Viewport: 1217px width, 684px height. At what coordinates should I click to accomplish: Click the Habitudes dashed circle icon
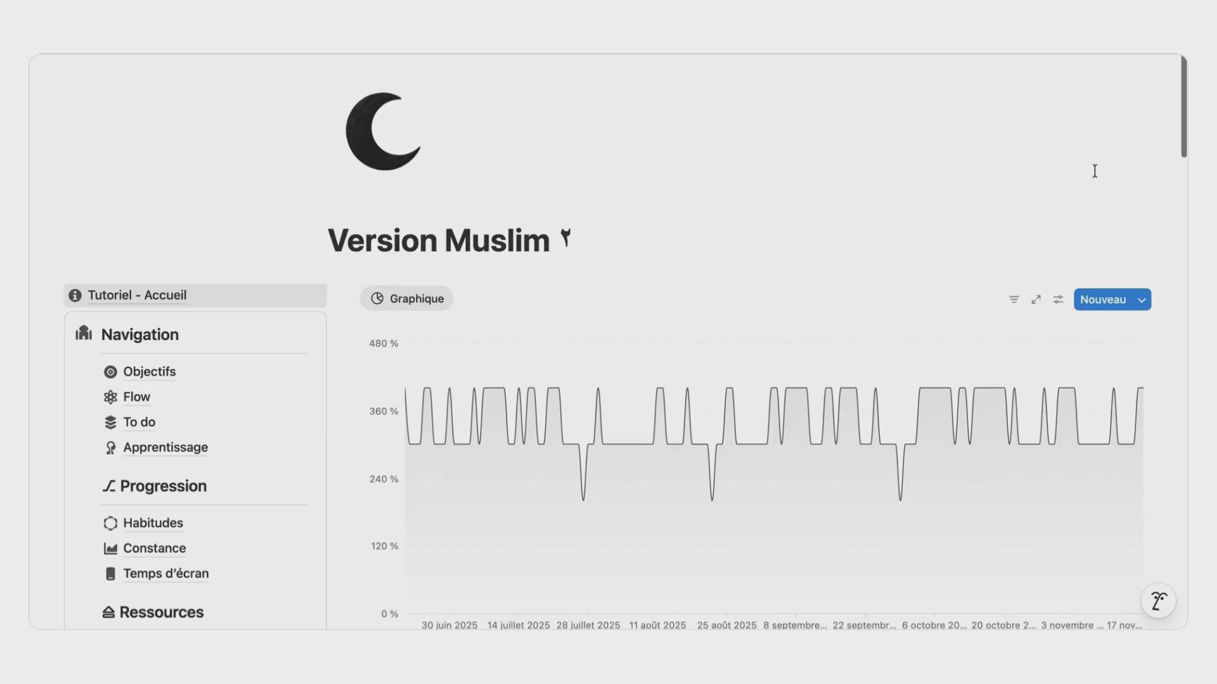click(x=110, y=523)
